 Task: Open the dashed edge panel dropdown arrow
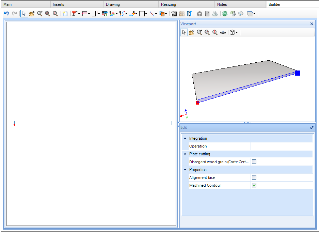pyautogui.click(x=99, y=14)
